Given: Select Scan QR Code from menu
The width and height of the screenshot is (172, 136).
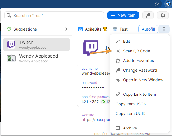Looking at the screenshot, I should pyautogui.click(x=136, y=51).
